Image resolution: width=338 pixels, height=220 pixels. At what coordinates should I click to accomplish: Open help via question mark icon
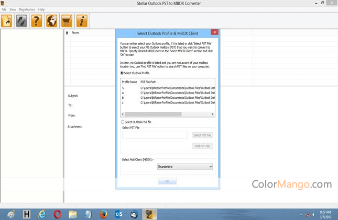click(37, 21)
